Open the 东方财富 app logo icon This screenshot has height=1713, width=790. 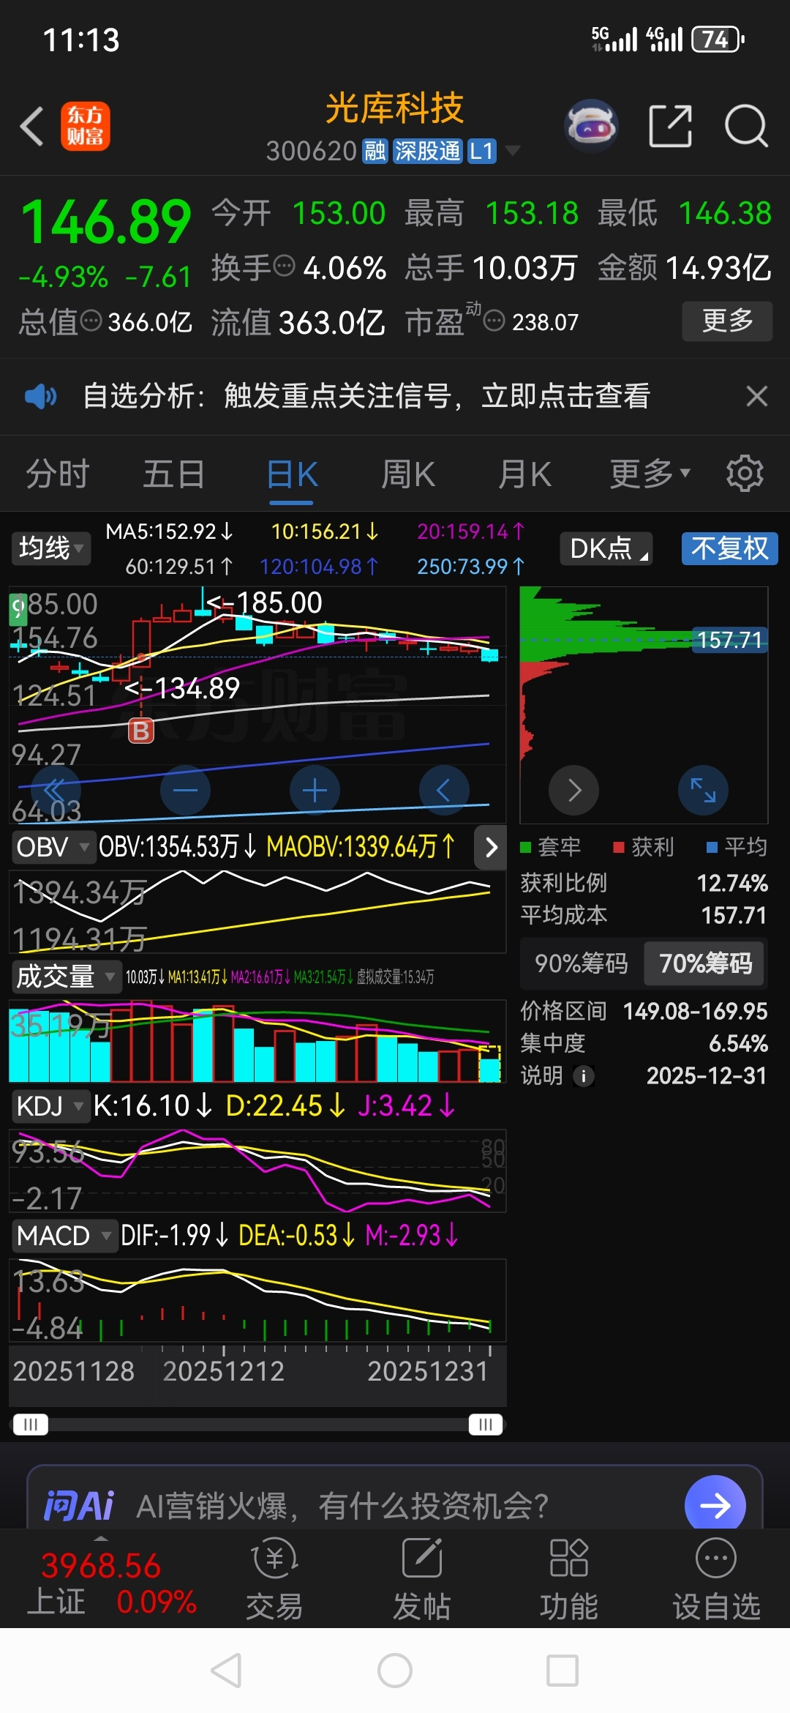(86, 126)
